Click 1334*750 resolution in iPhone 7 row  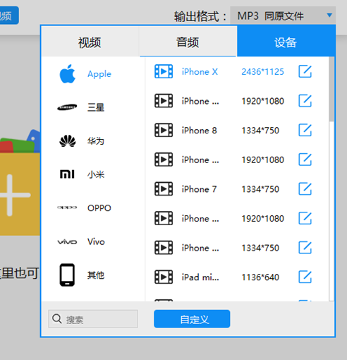tap(260, 189)
